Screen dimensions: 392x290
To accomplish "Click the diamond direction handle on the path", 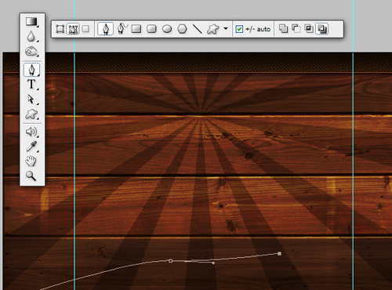I will pyautogui.click(x=213, y=263).
